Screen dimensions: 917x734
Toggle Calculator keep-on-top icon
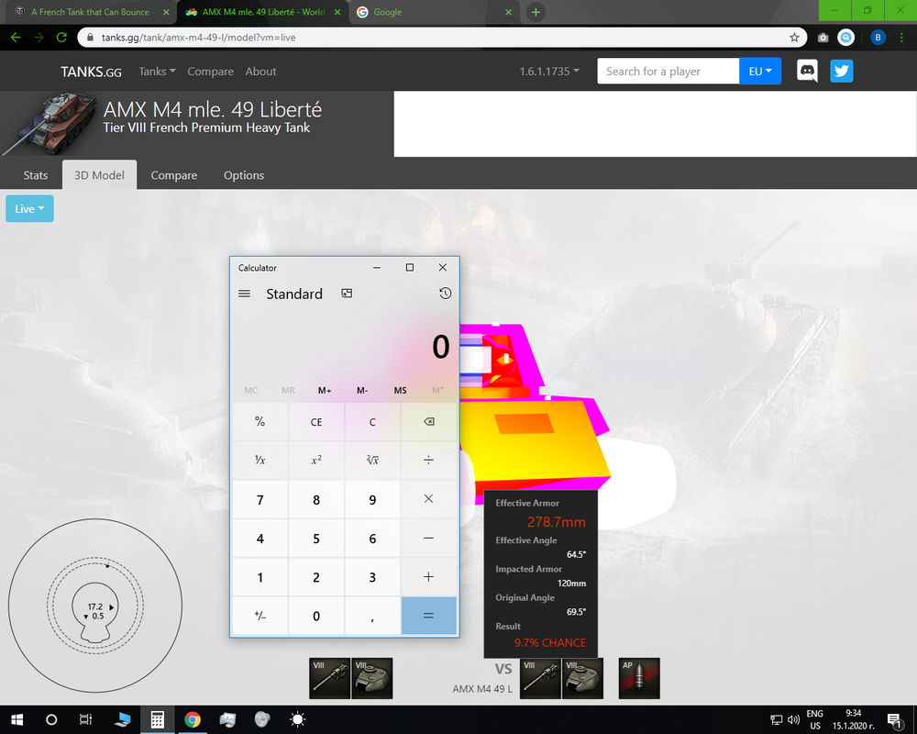(x=347, y=294)
